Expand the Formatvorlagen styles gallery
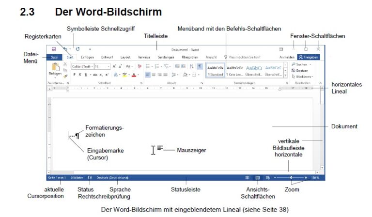The height and width of the screenshot is (217, 372). coord(286,76)
